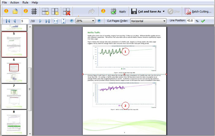Zoom out with the minus icon
Screen dimensions: 215x136
pyautogui.click(x=72, y=21)
